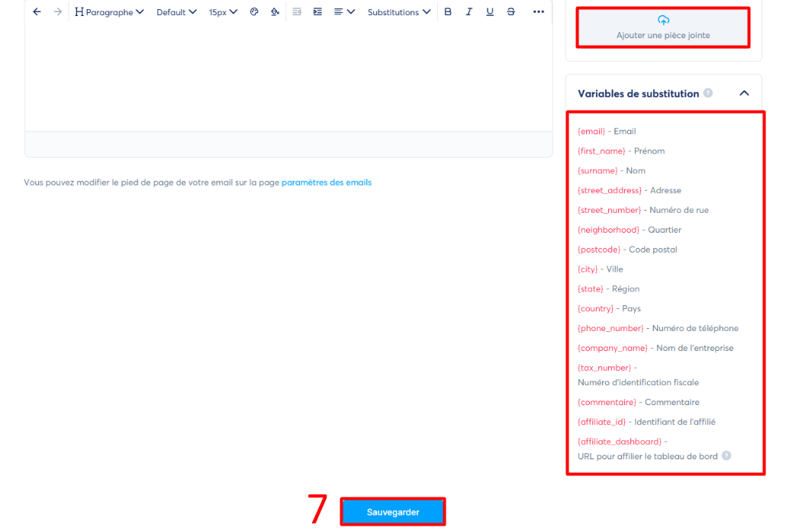Select the {street_number} variable

click(610, 210)
